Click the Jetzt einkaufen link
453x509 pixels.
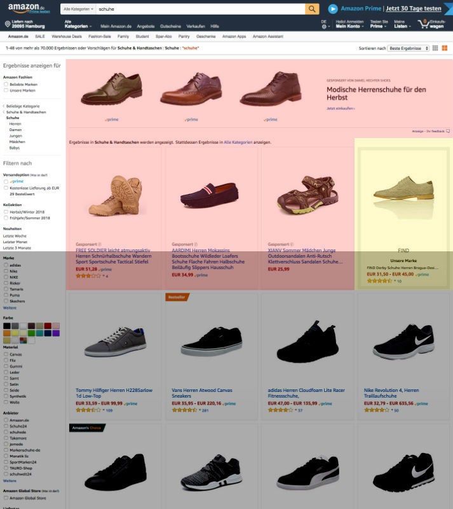341,108
